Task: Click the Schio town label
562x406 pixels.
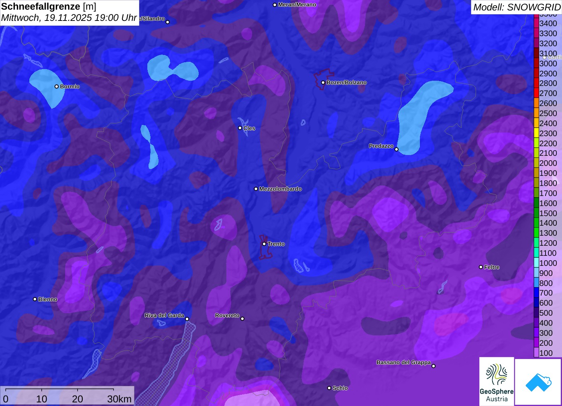Action: click(x=340, y=388)
